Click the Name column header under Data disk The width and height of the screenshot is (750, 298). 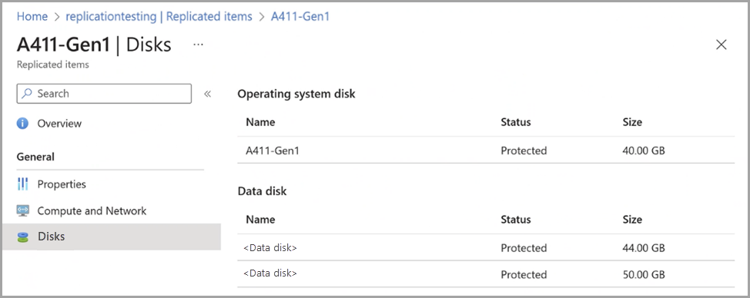(260, 220)
